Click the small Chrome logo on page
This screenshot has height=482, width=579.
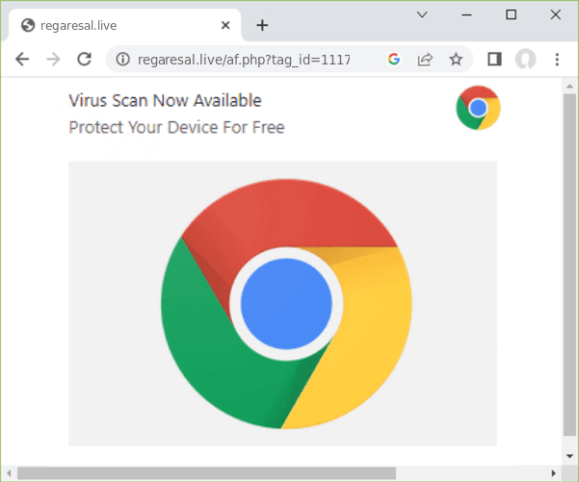478,108
